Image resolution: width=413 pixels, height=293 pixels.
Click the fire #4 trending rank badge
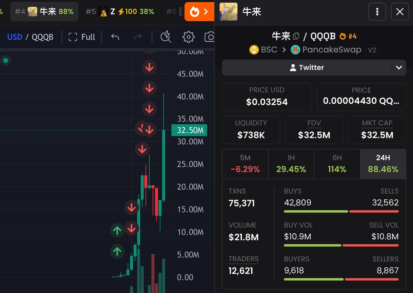pyautogui.click(x=348, y=36)
